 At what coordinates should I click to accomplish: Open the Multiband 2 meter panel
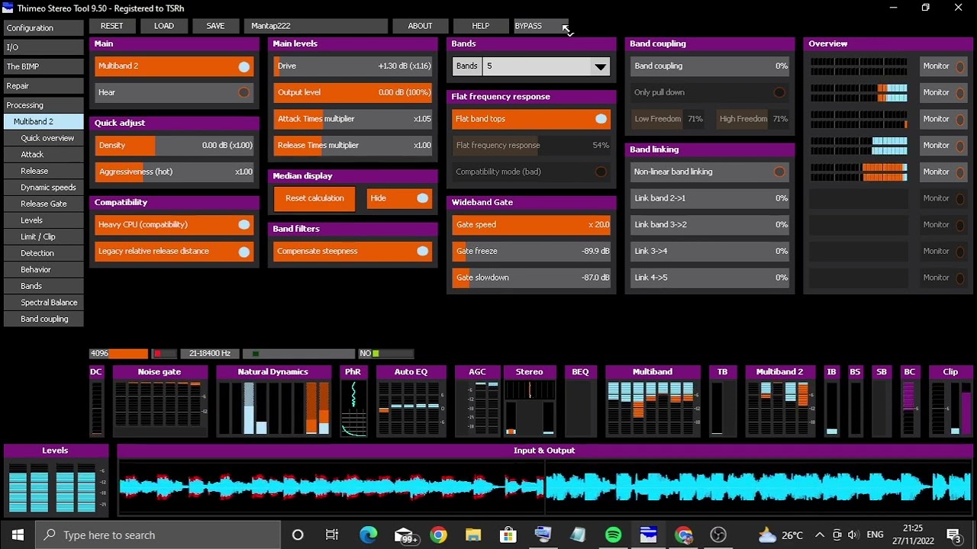click(779, 401)
